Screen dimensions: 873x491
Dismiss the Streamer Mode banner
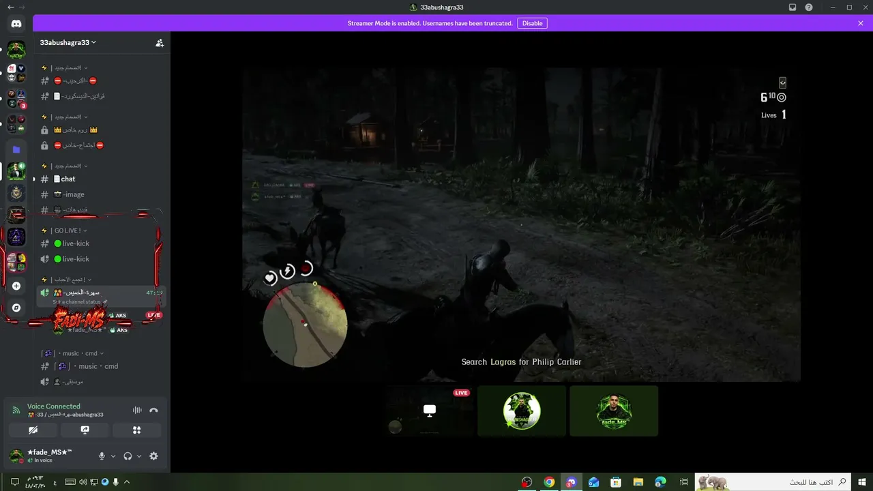coord(861,23)
